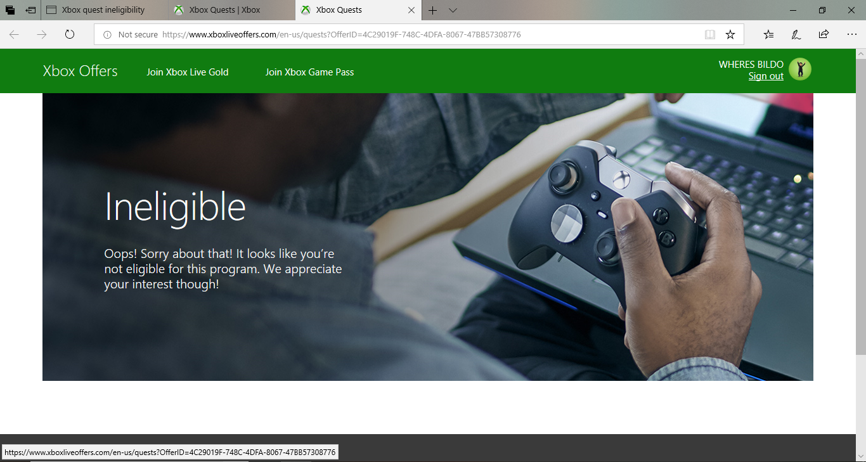Viewport: 866px width, 462px height.
Task: Open the tabs you've set aside icon
Action: click(10, 10)
